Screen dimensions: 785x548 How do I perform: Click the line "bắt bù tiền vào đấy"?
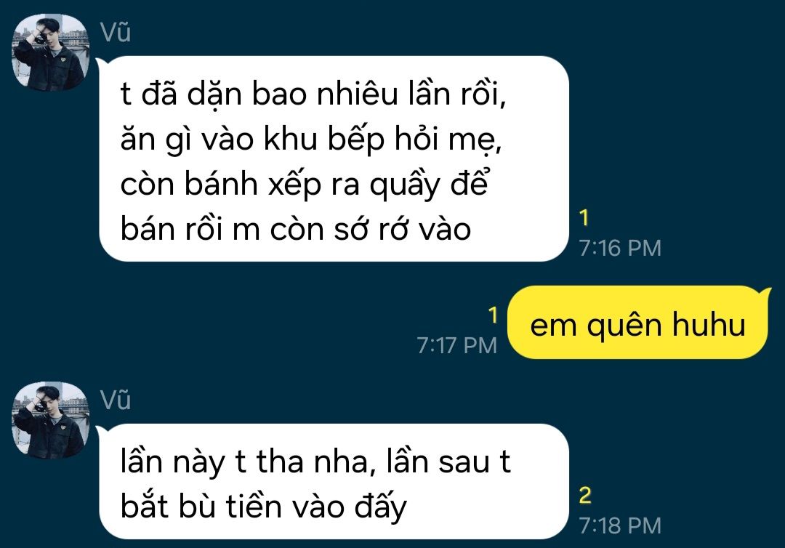pos(264,507)
